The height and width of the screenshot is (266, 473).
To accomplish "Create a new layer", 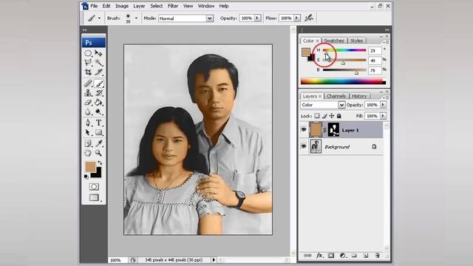I will point(366,256).
